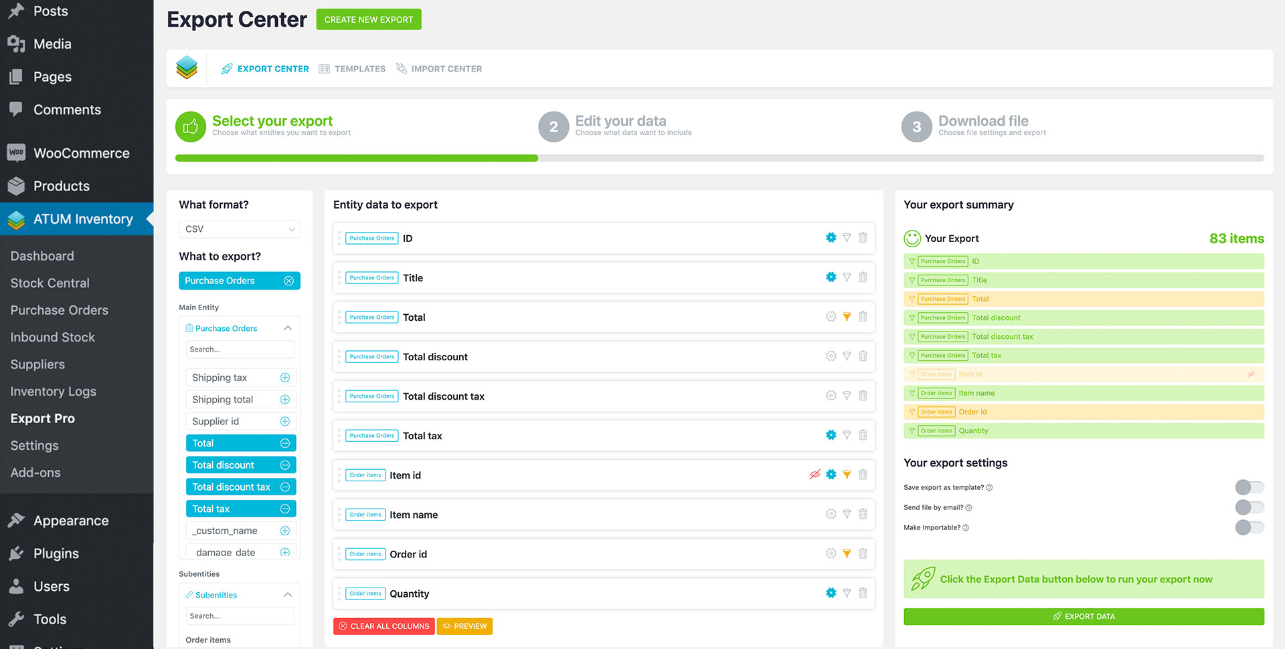Open settings gear for Total row

831,316
